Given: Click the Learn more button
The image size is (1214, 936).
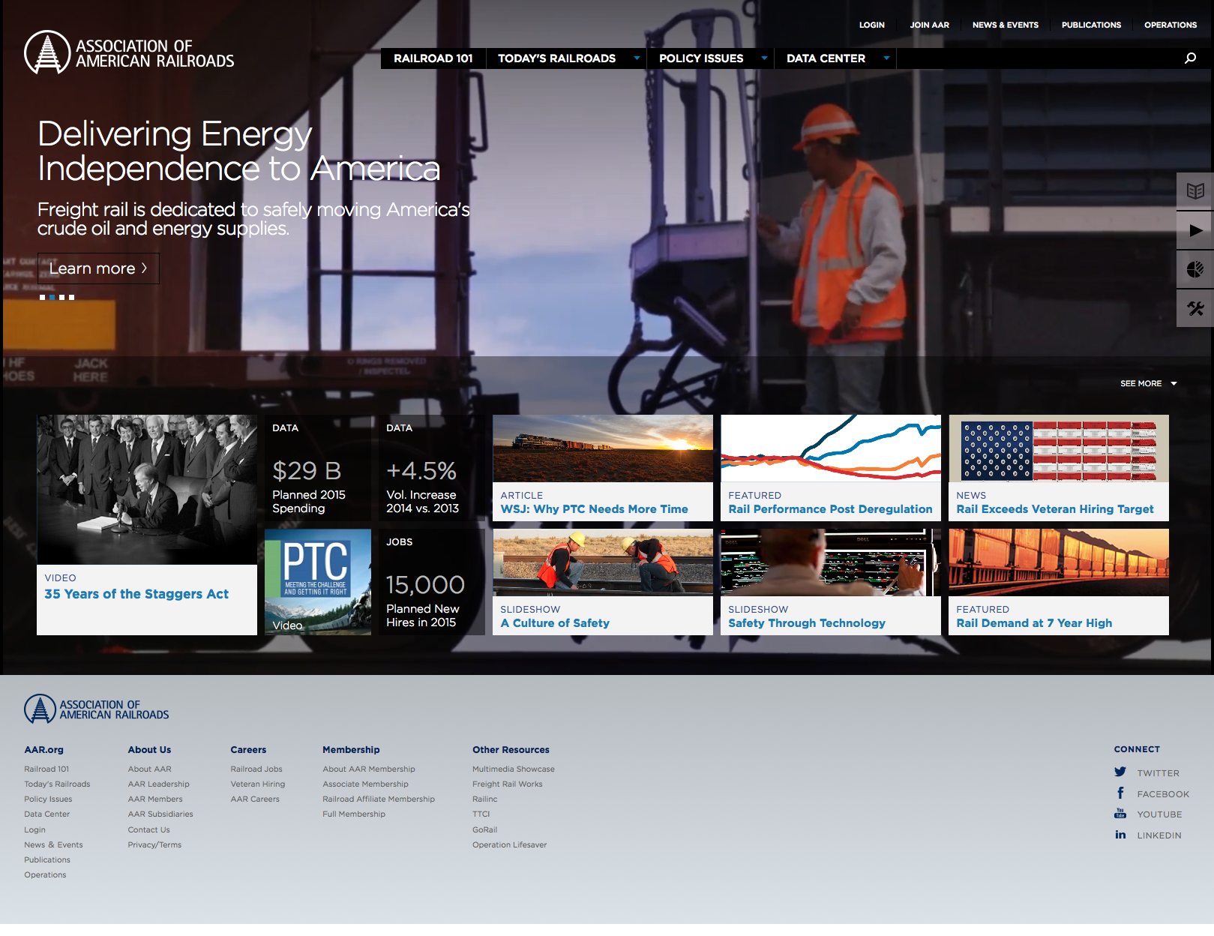Looking at the screenshot, I should (98, 268).
